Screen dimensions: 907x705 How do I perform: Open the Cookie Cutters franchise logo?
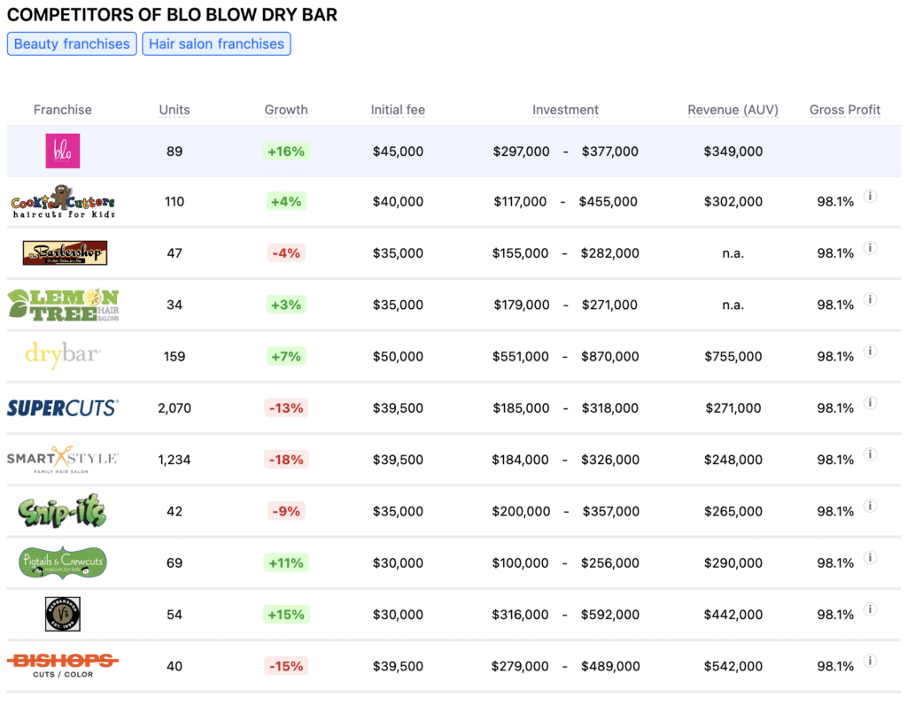tap(63, 202)
